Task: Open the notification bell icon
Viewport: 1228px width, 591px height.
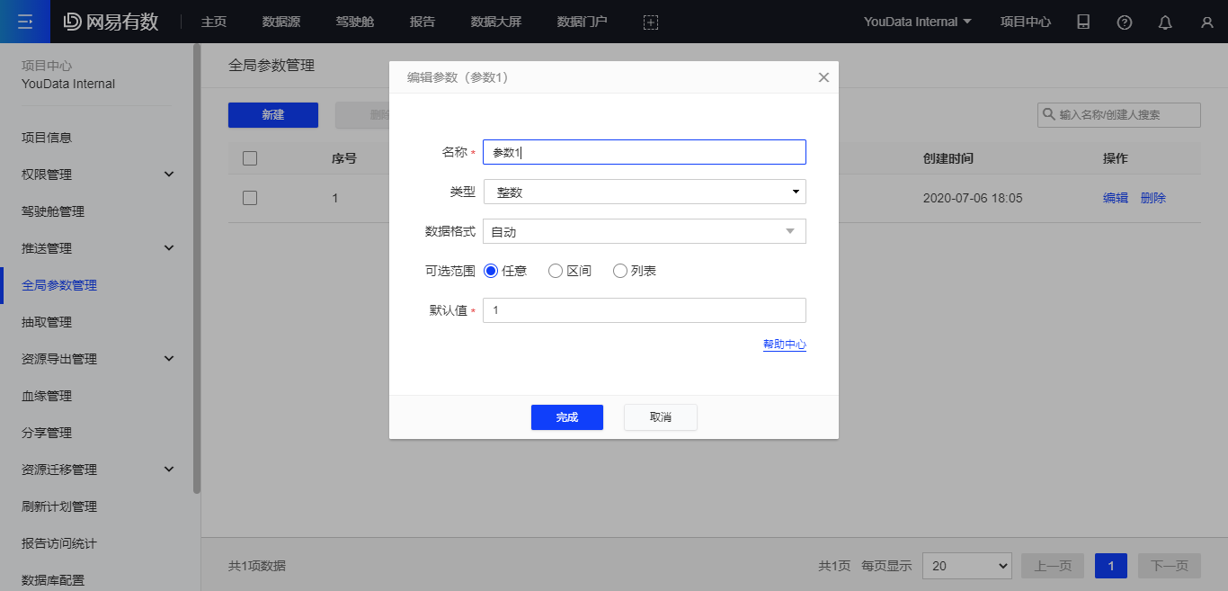Action: [x=1165, y=22]
